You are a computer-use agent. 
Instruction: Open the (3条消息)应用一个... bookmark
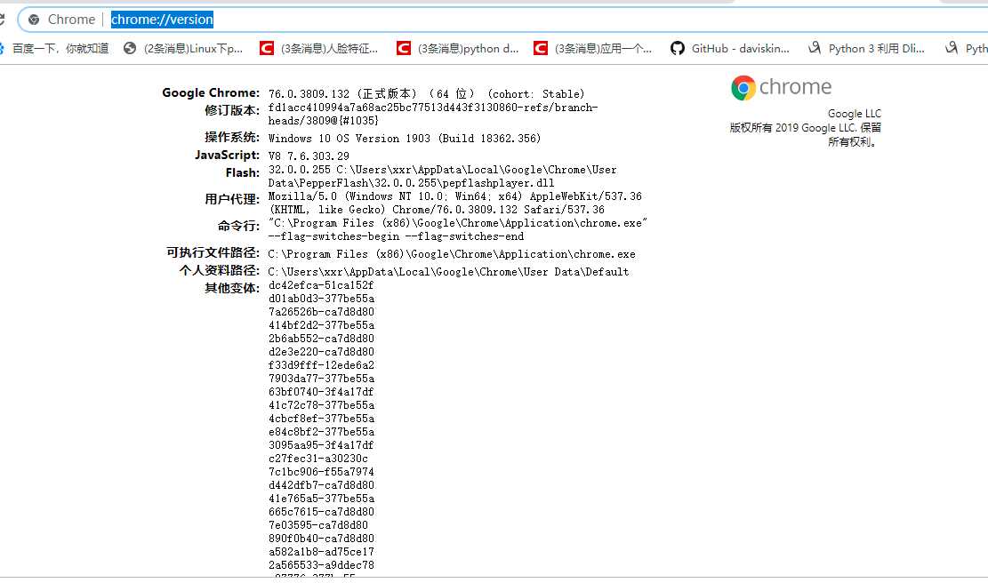coord(593,49)
